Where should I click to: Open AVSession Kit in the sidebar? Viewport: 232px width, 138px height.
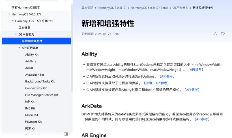35,75
